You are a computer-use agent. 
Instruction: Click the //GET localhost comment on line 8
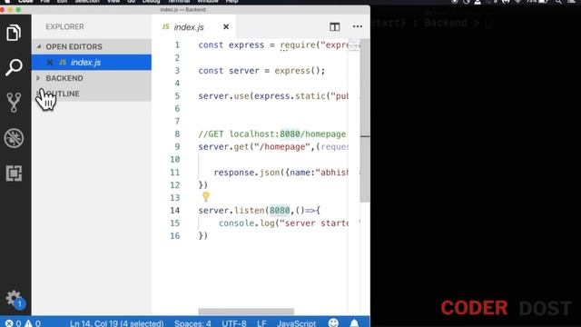click(272, 134)
